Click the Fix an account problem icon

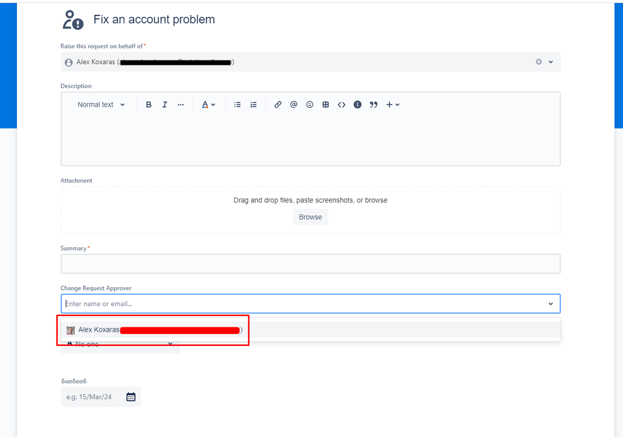73,20
